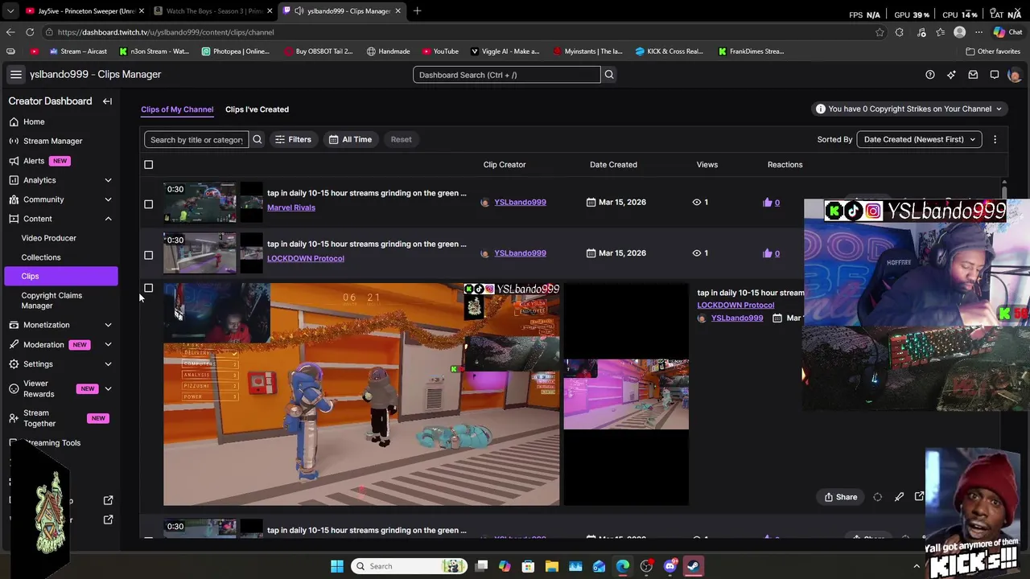Open the hamburger menu beside Clips Manager
The width and height of the screenshot is (1030, 579).
pos(15,74)
